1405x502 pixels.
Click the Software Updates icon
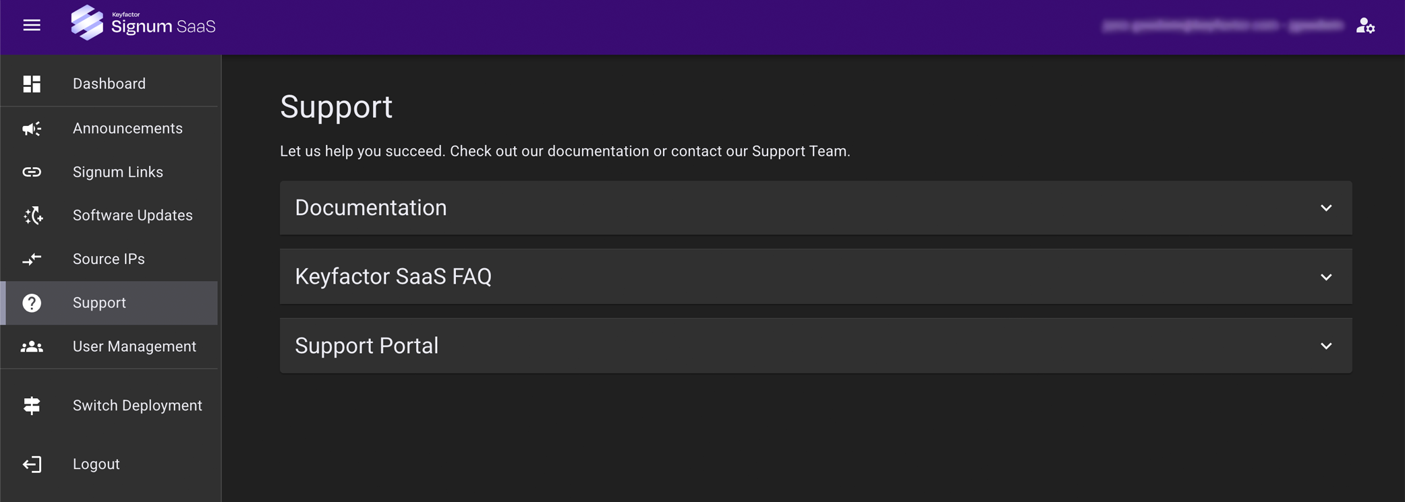point(33,216)
